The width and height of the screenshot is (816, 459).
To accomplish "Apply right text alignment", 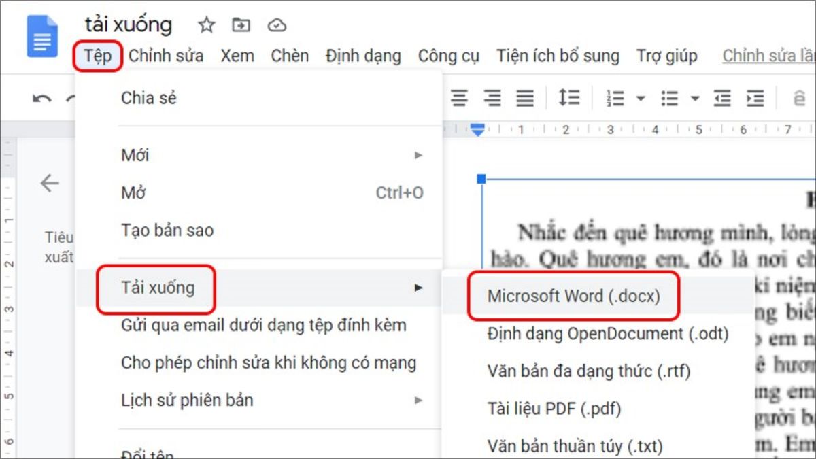I will point(492,99).
